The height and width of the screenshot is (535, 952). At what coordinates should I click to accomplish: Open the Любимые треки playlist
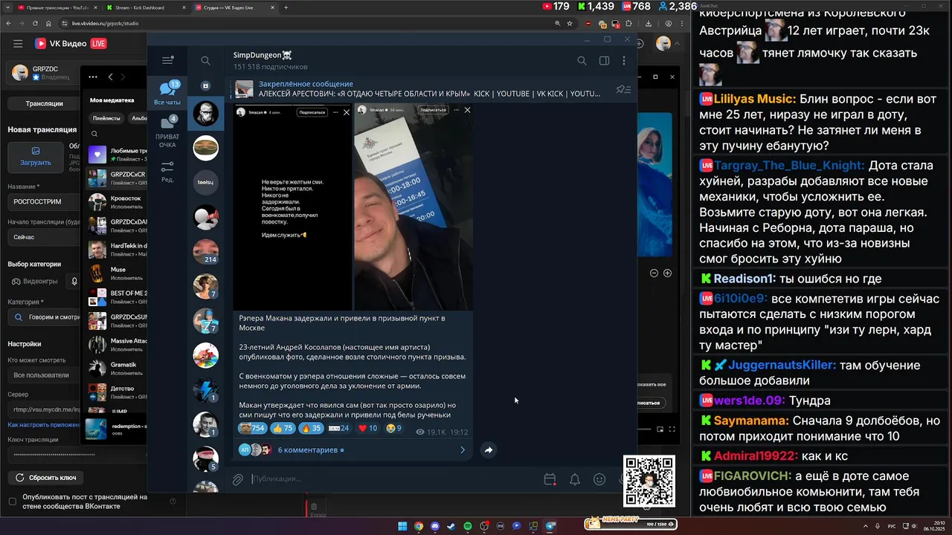117,155
